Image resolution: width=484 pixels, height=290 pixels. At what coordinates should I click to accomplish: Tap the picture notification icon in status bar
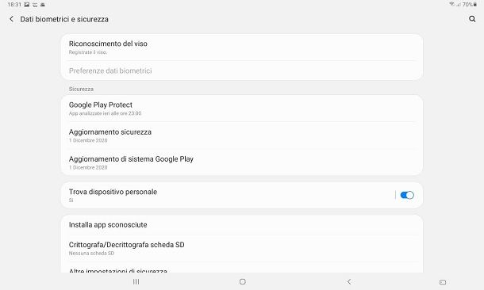pos(26,5)
